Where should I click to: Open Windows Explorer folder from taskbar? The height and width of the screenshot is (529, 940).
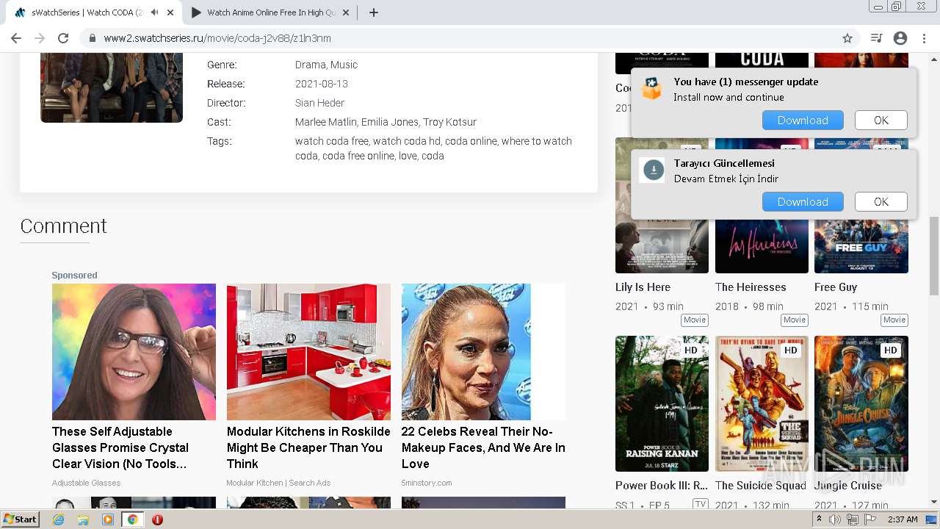[x=83, y=519]
